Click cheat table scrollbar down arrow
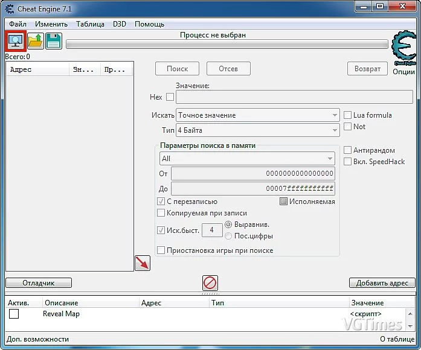Viewport: 421px width, 350px height. (x=410, y=326)
